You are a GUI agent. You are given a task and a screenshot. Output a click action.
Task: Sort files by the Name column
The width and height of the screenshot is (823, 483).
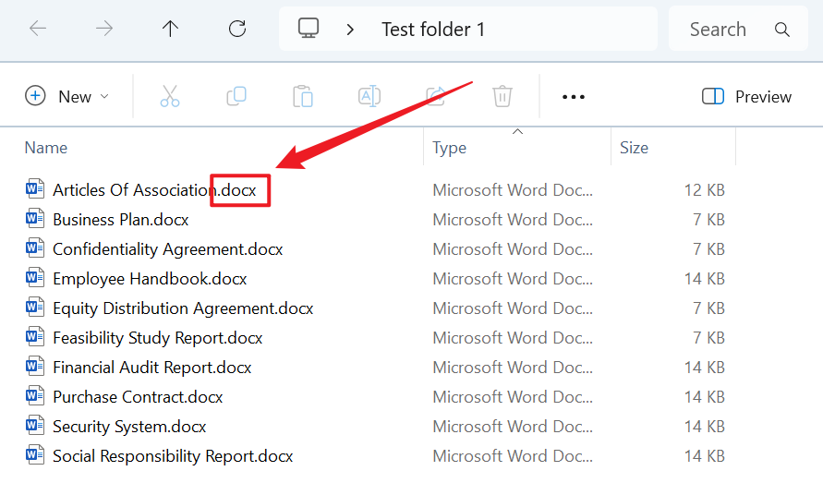[x=45, y=148]
